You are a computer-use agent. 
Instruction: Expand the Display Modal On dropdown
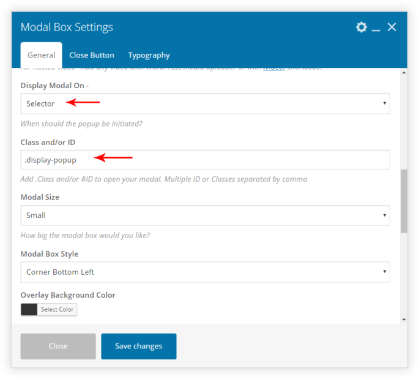(205, 103)
